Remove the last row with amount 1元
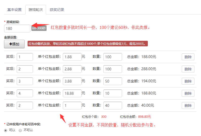The image size is (201, 136). [x=188, y=106]
